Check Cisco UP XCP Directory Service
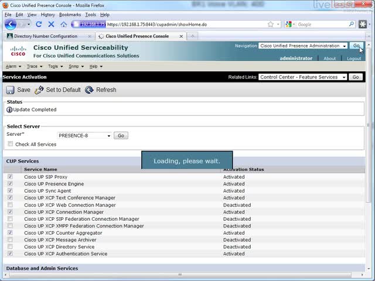 (x=10, y=246)
